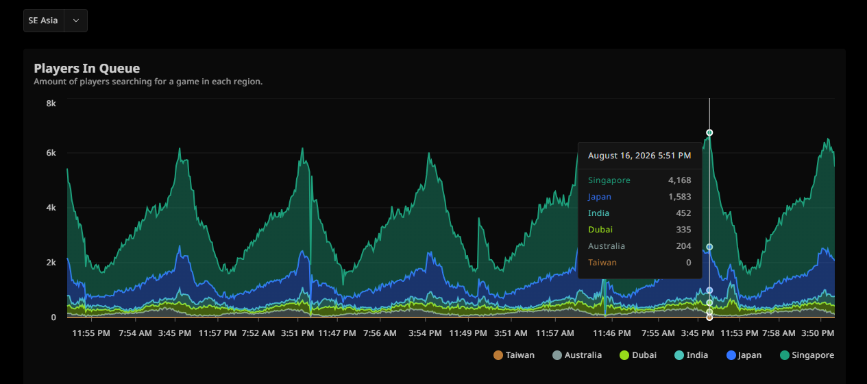The width and height of the screenshot is (867, 384).
Task: Click the Taiwan label in the tooltip
Action: coord(602,263)
